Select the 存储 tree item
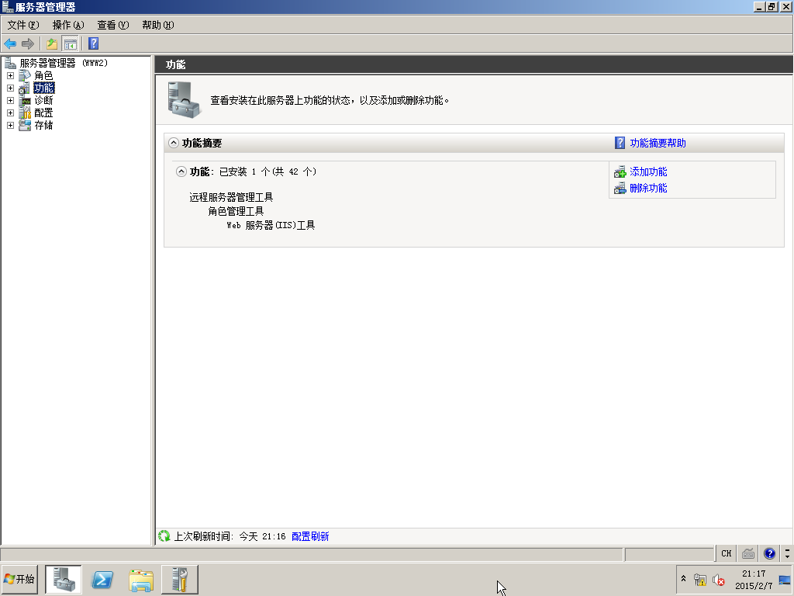The image size is (794, 596). pyautogui.click(x=43, y=125)
